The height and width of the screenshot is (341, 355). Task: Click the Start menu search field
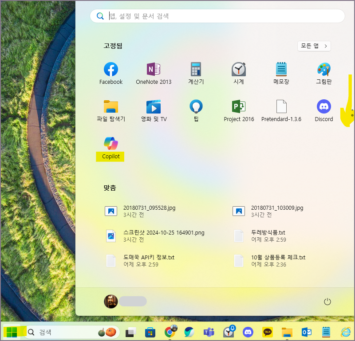(x=217, y=16)
